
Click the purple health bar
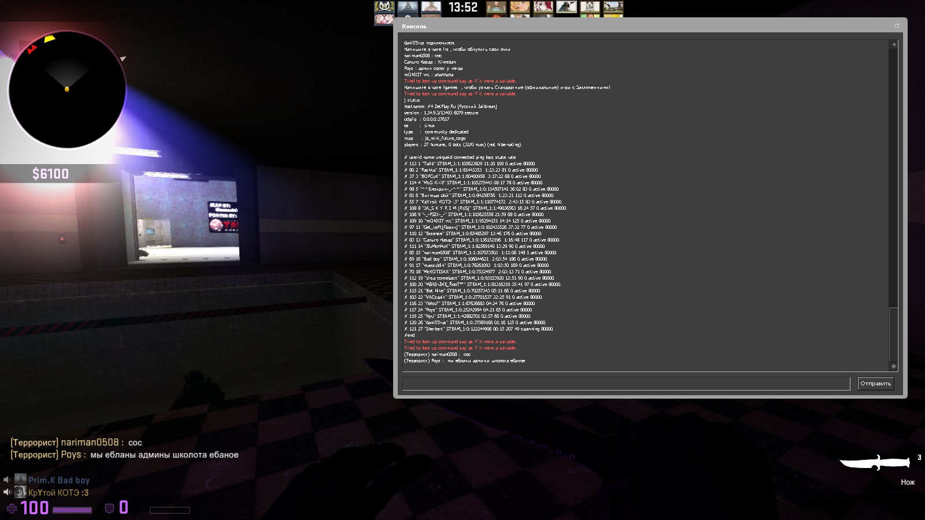click(x=72, y=510)
